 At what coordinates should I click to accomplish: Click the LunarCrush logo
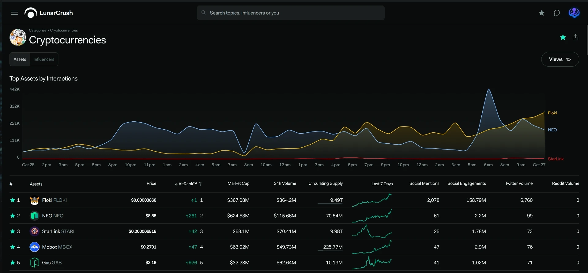pos(49,13)
